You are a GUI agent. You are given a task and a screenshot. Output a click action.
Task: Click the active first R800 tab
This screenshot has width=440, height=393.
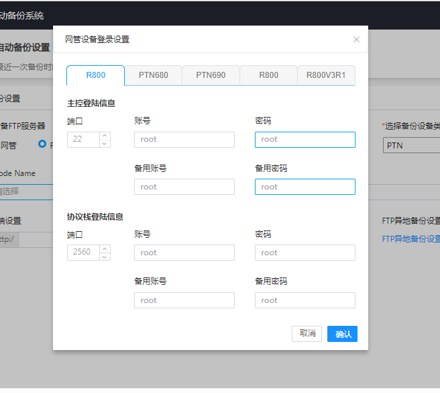coord(96,75)
